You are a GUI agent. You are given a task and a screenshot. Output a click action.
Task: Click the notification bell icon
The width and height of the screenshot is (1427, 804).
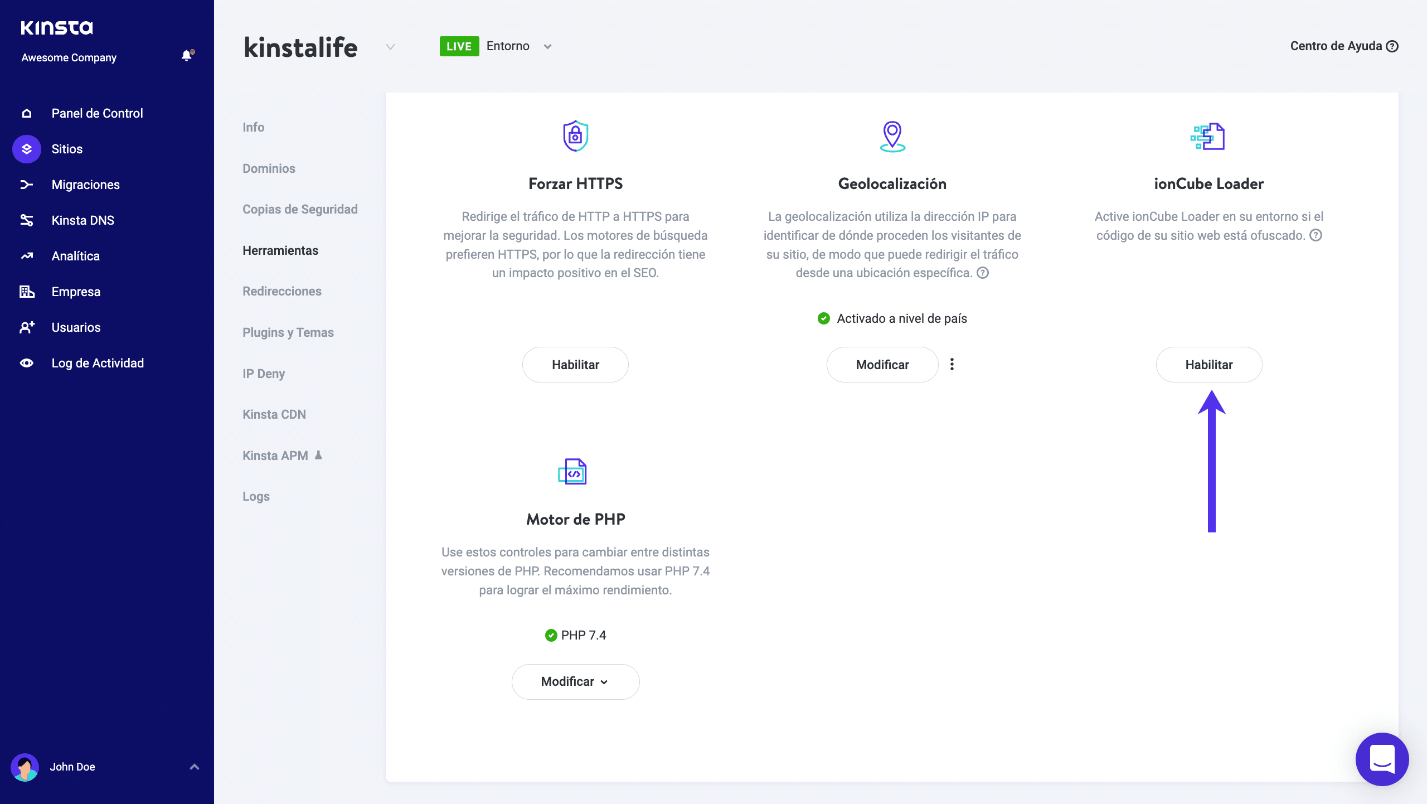point(187,55)
